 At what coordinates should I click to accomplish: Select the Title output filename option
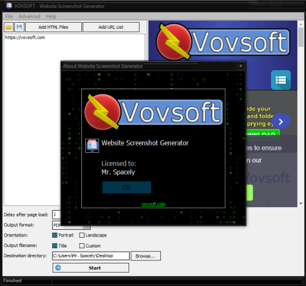click(x=59, y=246)
